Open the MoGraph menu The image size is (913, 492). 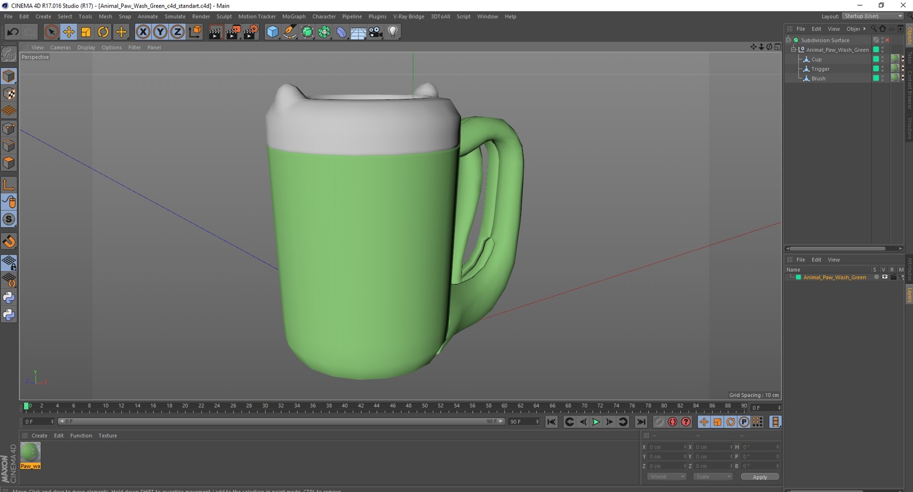click(293, 16)
